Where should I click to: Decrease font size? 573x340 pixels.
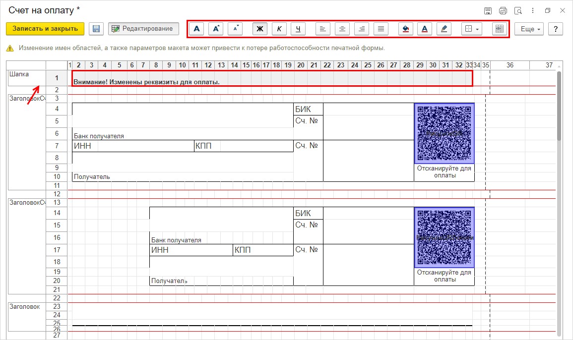coord(235,29)
